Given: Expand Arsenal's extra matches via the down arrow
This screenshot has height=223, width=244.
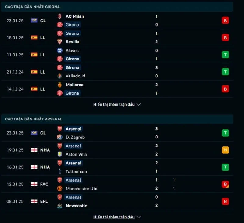Looking at the screenshot, I should tap(139, 217).
